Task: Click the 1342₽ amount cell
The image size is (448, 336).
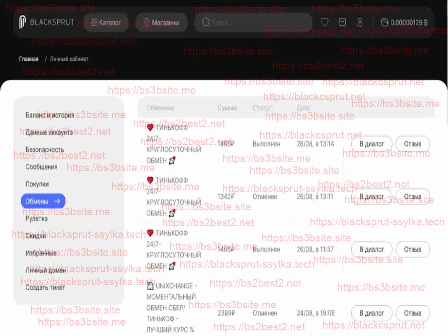Action: pos(226,197)
